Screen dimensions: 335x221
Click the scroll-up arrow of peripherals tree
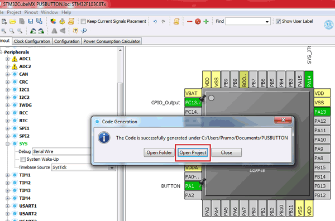[120, 50]
